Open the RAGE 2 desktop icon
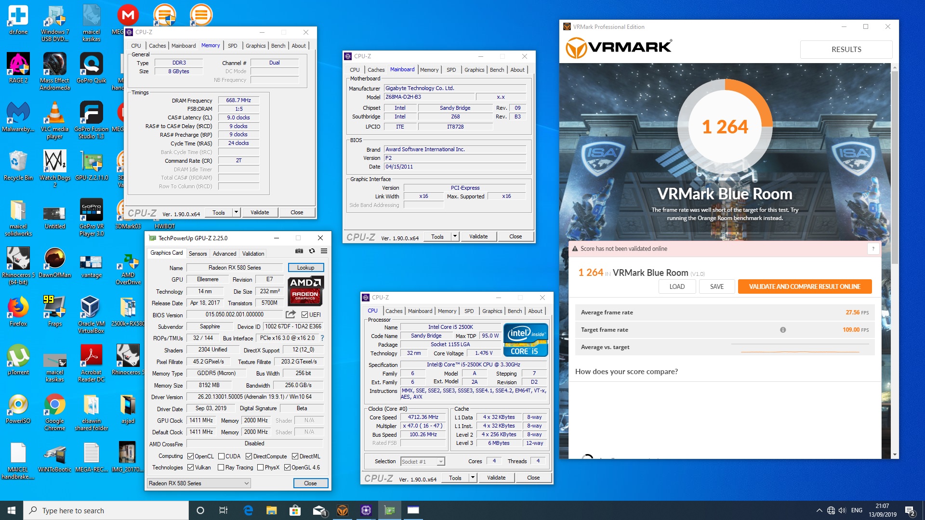925x520 pixels. pos(18,68)
